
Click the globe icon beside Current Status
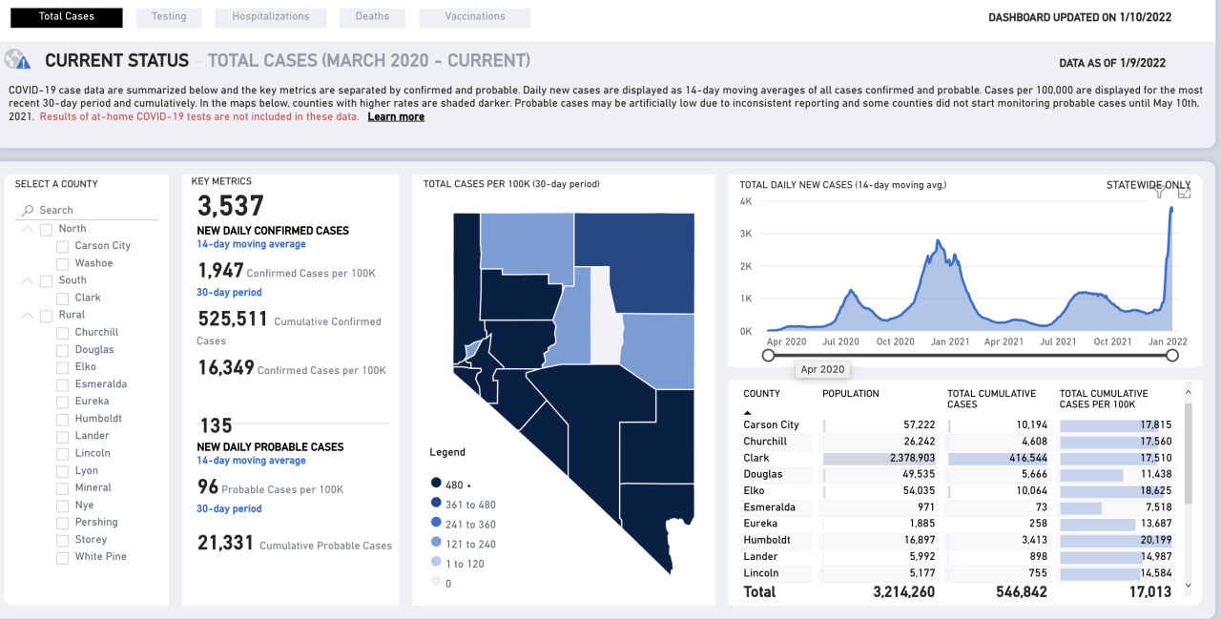(17, 60)
